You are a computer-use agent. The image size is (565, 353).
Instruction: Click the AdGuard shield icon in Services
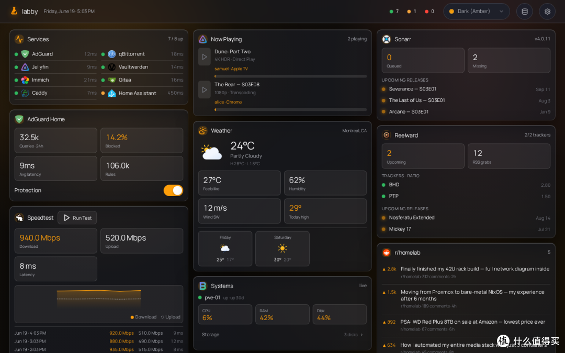[x=25, y=54]
